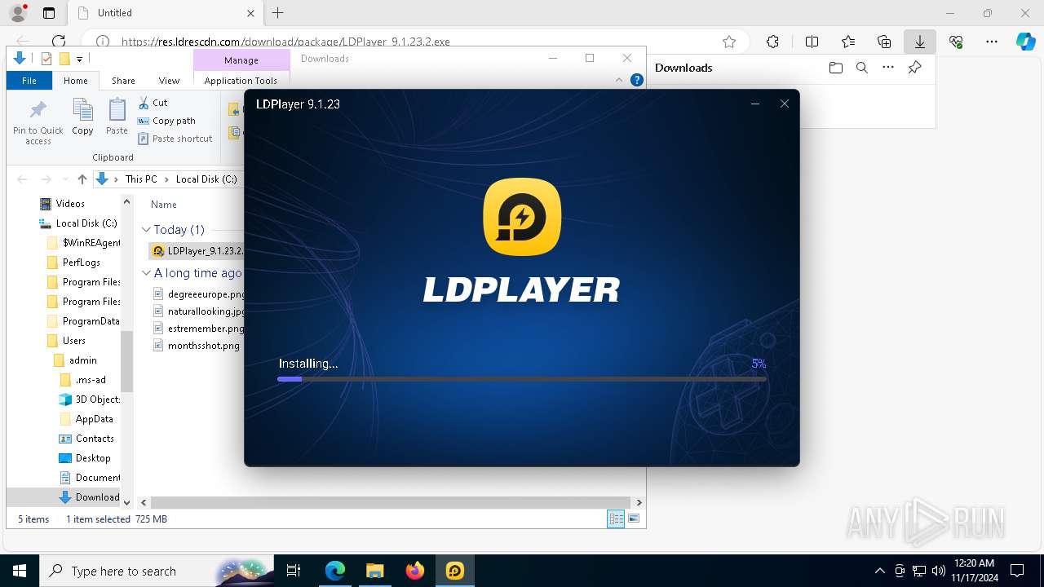Click Pin to Quick access icon

[x=38, y=122]
